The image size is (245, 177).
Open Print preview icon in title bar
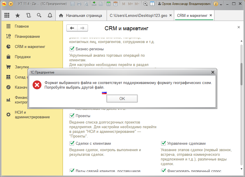86,4
